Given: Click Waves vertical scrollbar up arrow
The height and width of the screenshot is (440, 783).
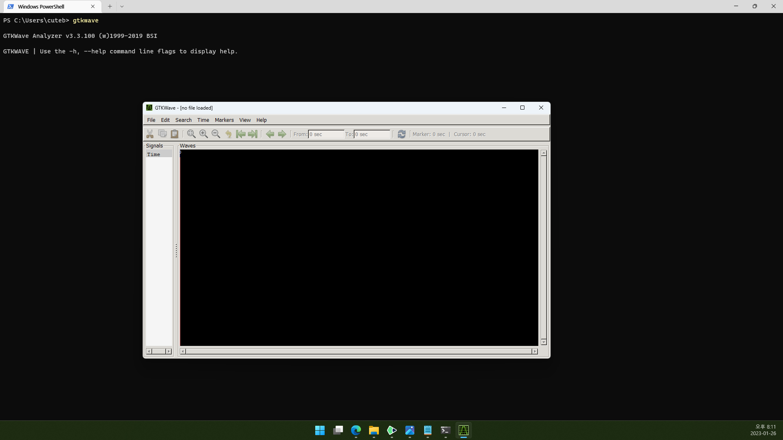Looking at the screenshot, I should [544, 153].
